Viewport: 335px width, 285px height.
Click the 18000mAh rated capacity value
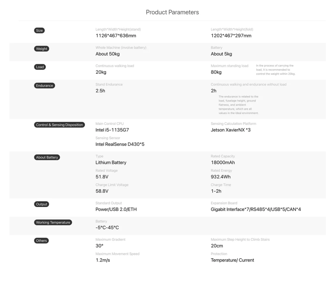pyautogui.click(x=223, y=162)
